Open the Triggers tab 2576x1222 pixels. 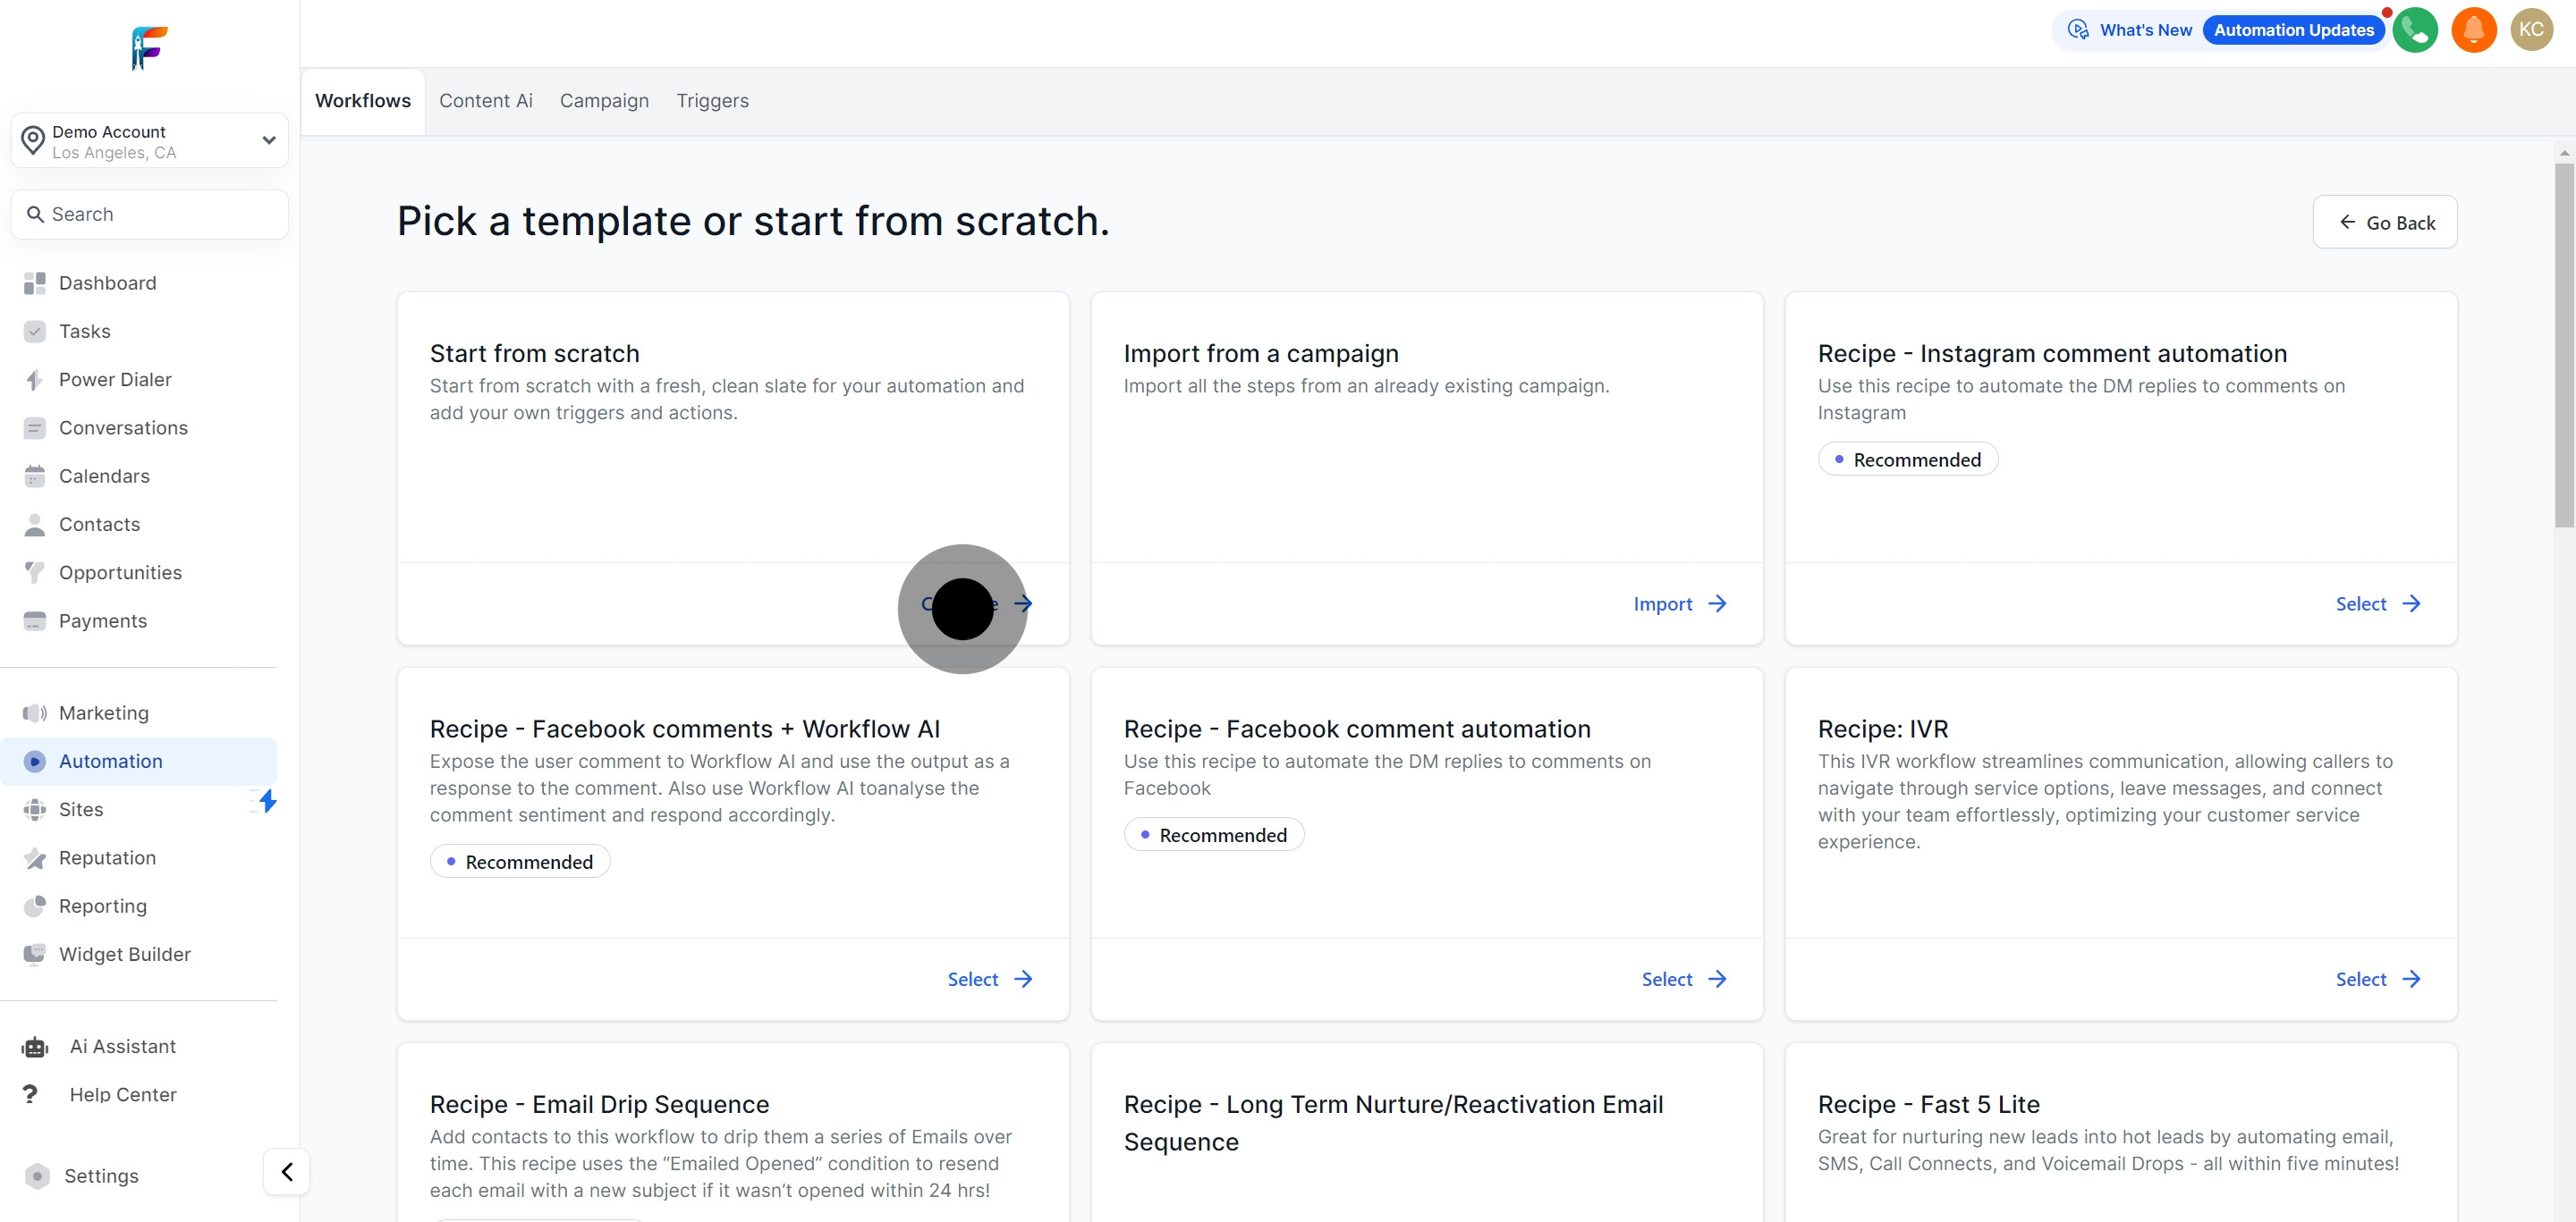pos(712,101)
